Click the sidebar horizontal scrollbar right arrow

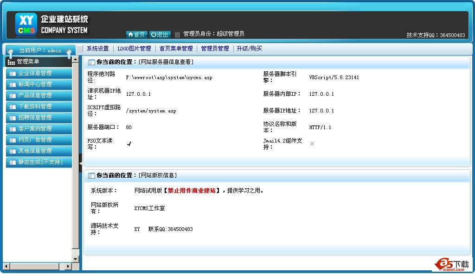68,267
